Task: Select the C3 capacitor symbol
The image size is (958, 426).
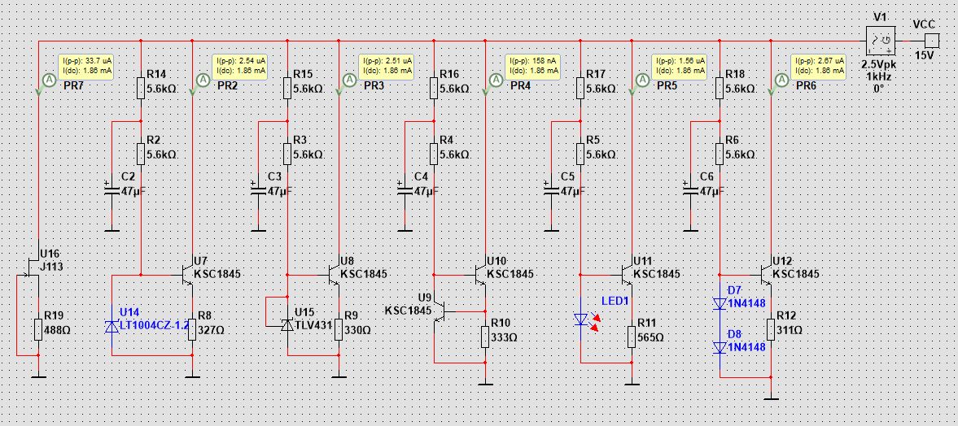Action: point(259,191)
